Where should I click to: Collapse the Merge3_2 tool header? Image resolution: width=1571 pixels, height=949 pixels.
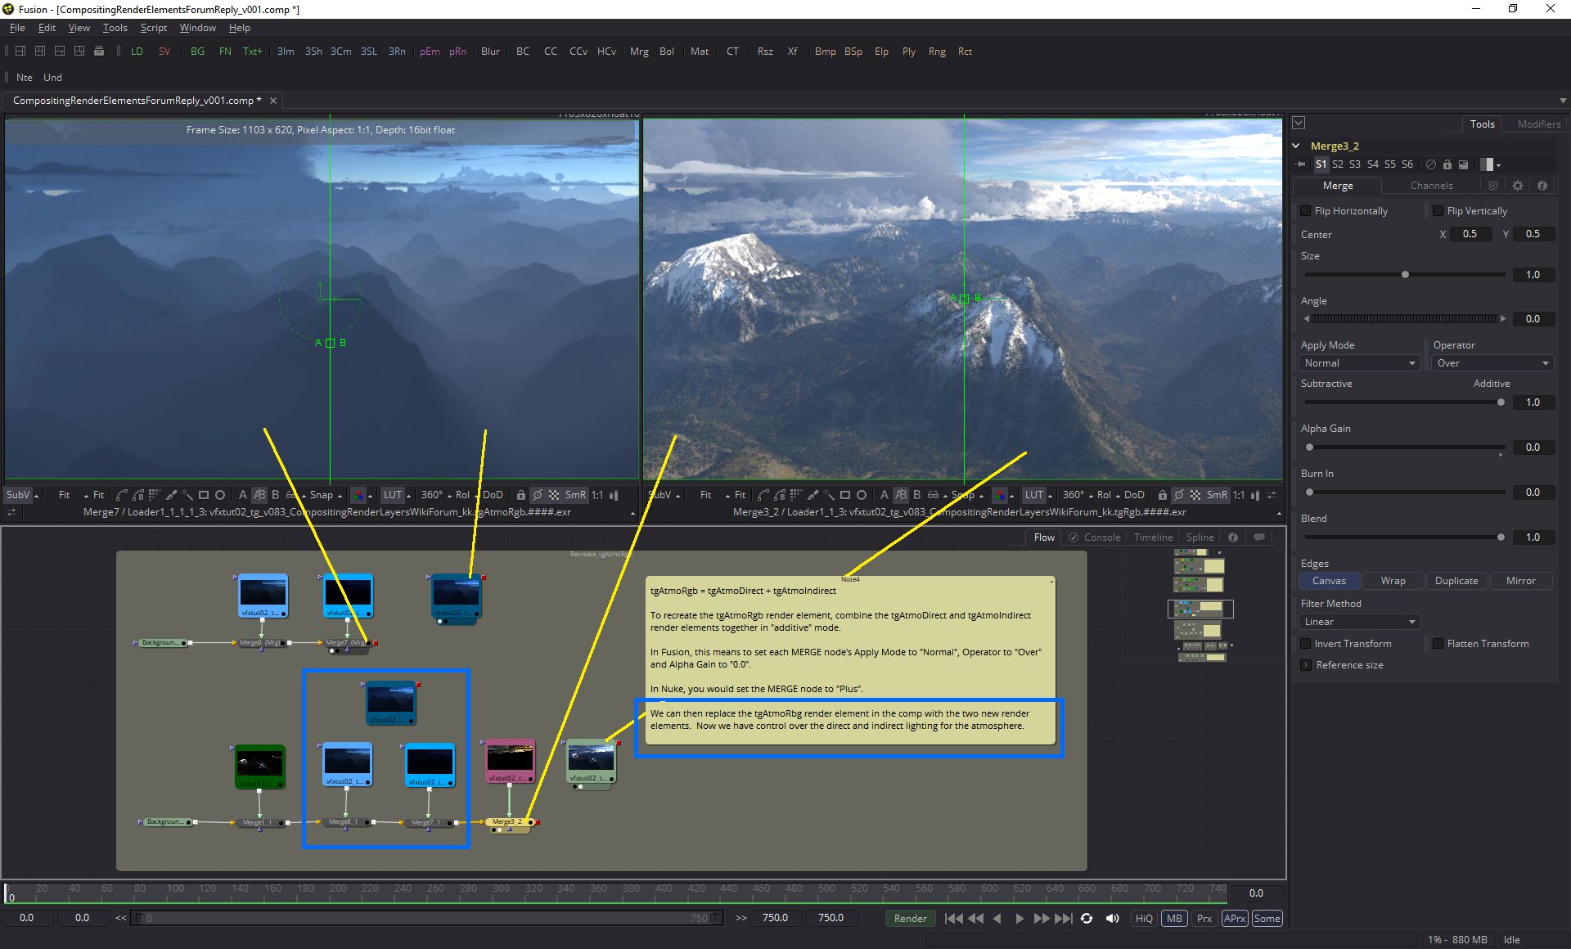click(1296, 146)
